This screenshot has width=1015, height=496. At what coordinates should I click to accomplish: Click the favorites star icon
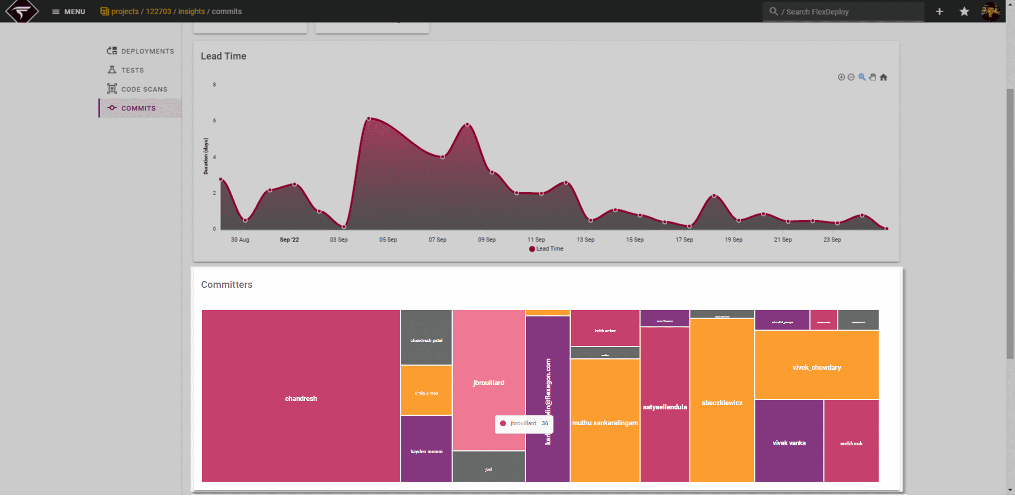(964, 12)
